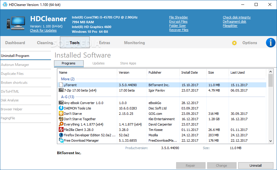Screen dimensions: 277x170
Task: Sort list by Install Date column
Action: [189, 72]
